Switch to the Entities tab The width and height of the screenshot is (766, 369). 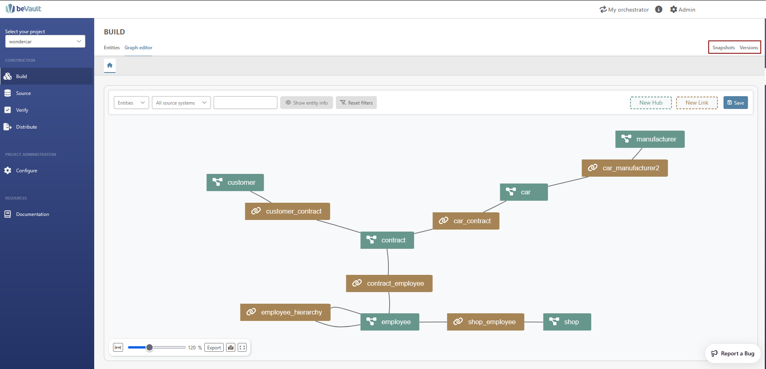[111, 48]
